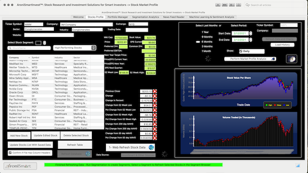Click the skip-forward toolbar button in the title bar
The image size is (308, 173).
click(x=225, y=5)
